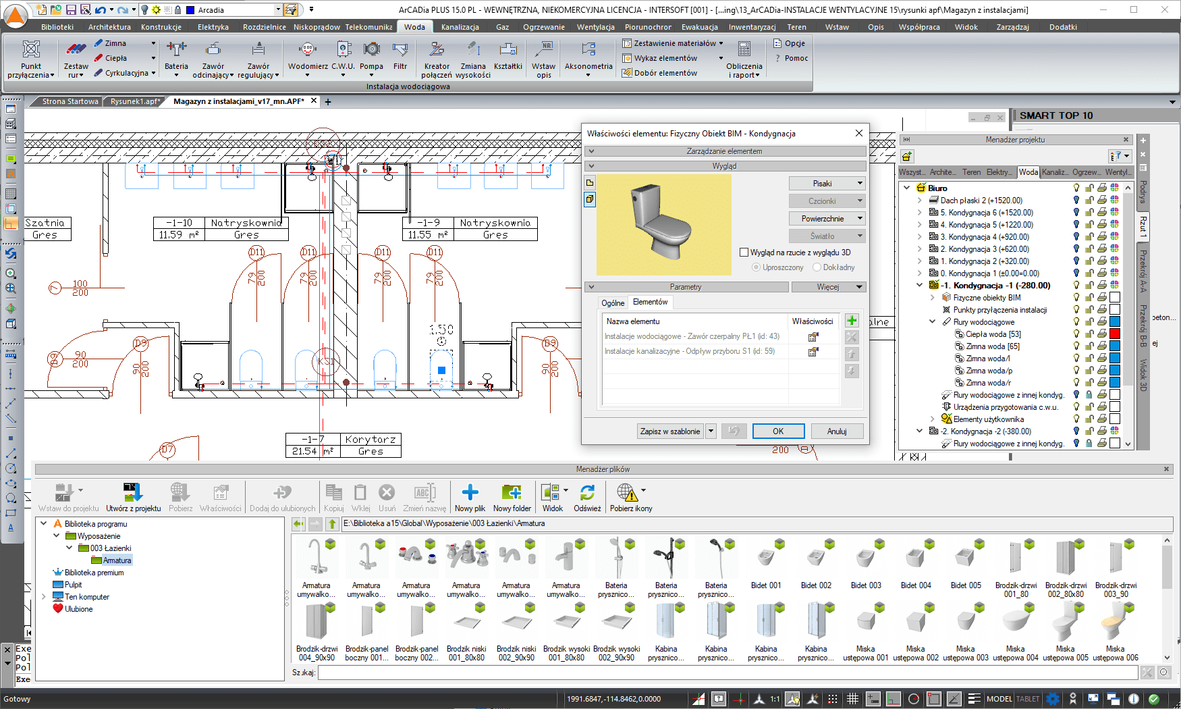The image size is (1181, 709).
Task: Click the C.W.U. heater tool
Action: coord(343,59)
